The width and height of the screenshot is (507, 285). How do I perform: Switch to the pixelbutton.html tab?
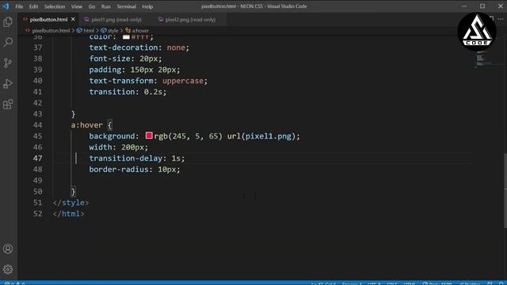[x=48, y=19]
